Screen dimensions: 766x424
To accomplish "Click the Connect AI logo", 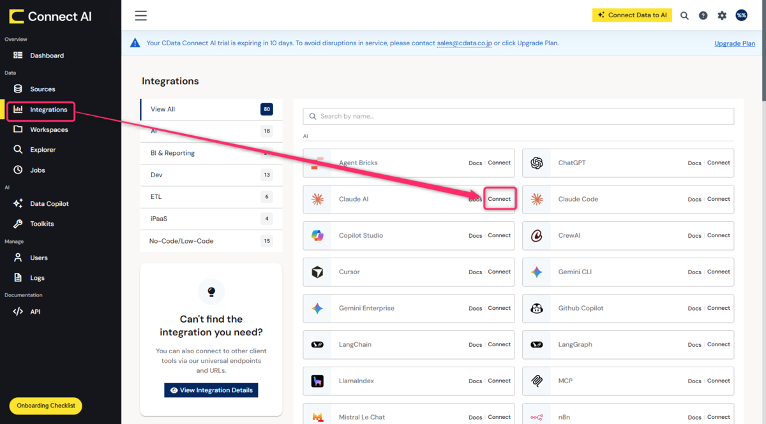I will (50, 17).
